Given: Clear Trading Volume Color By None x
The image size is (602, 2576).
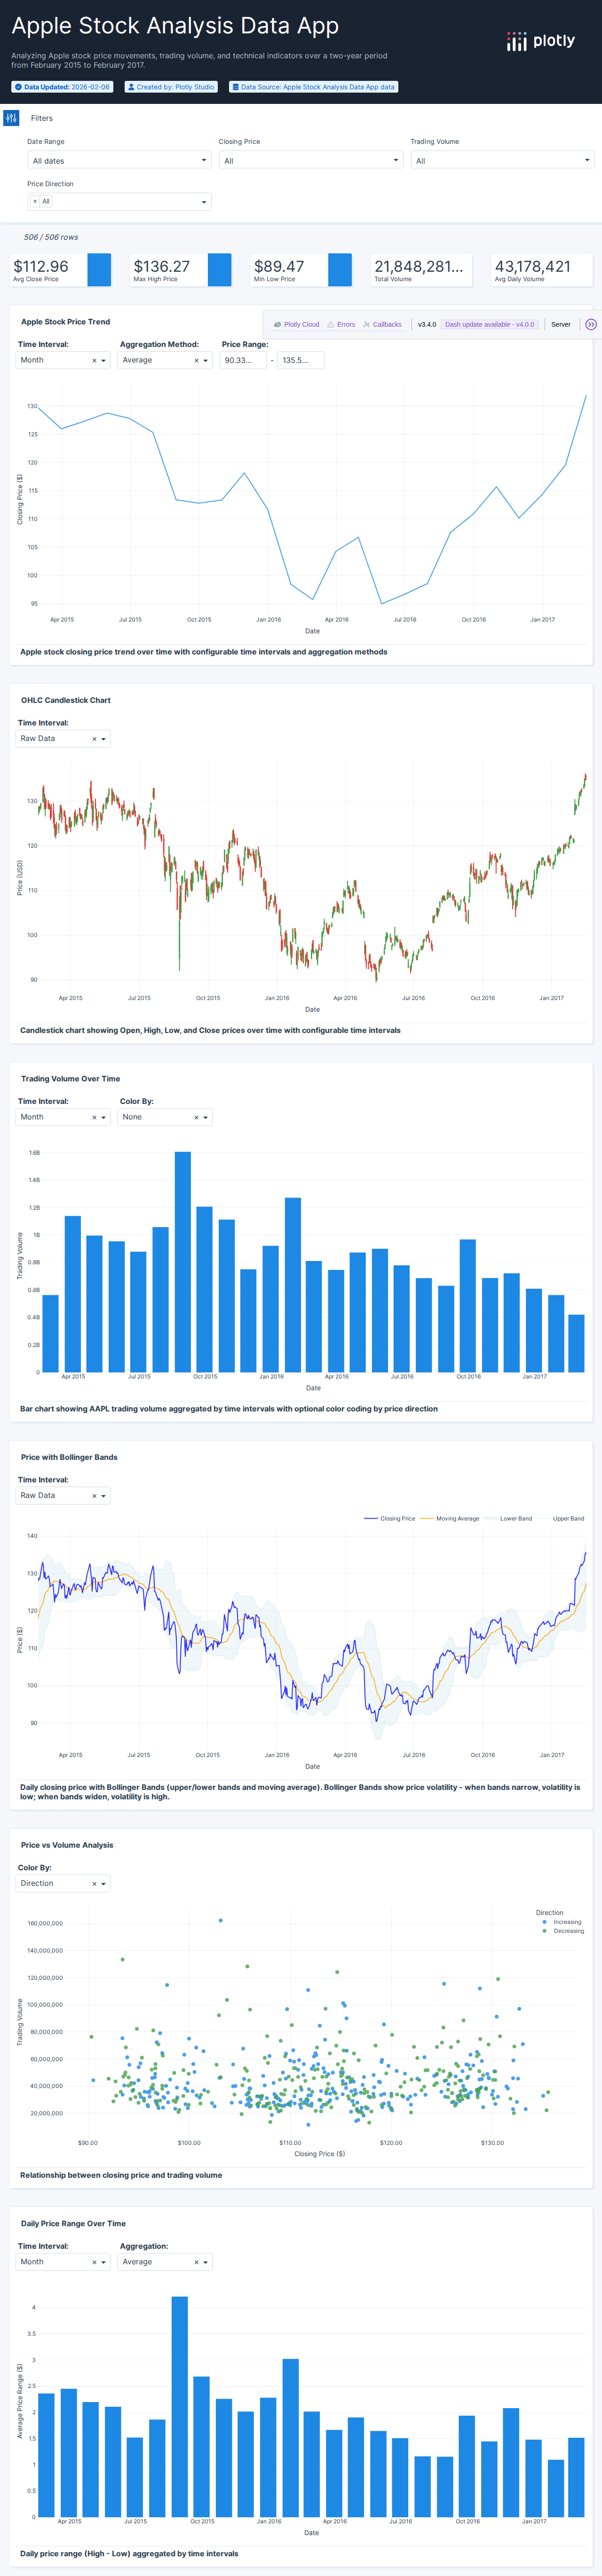Looking at the screenshot, I should click(x=196, y=1118).
